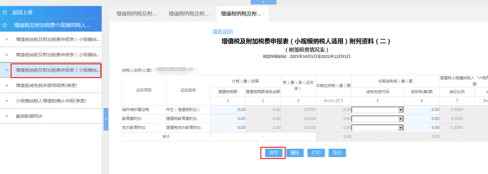Click the 打印 button
The image size is (488, 174).
point(316,153)
